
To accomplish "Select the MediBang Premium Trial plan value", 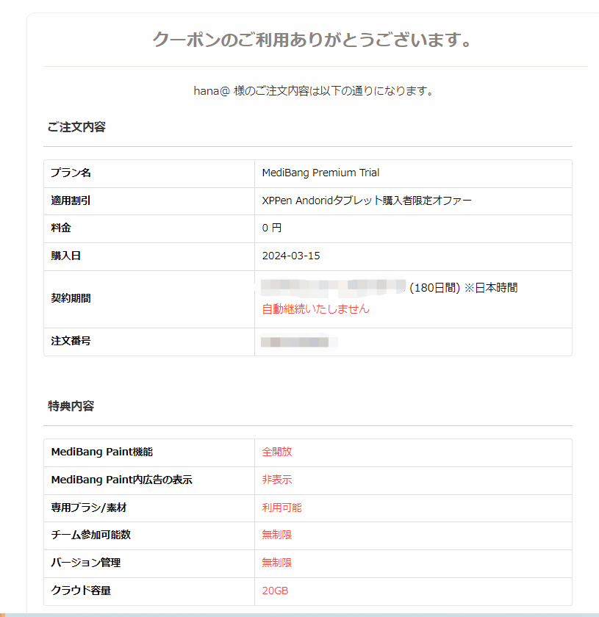I will [320, 173].
